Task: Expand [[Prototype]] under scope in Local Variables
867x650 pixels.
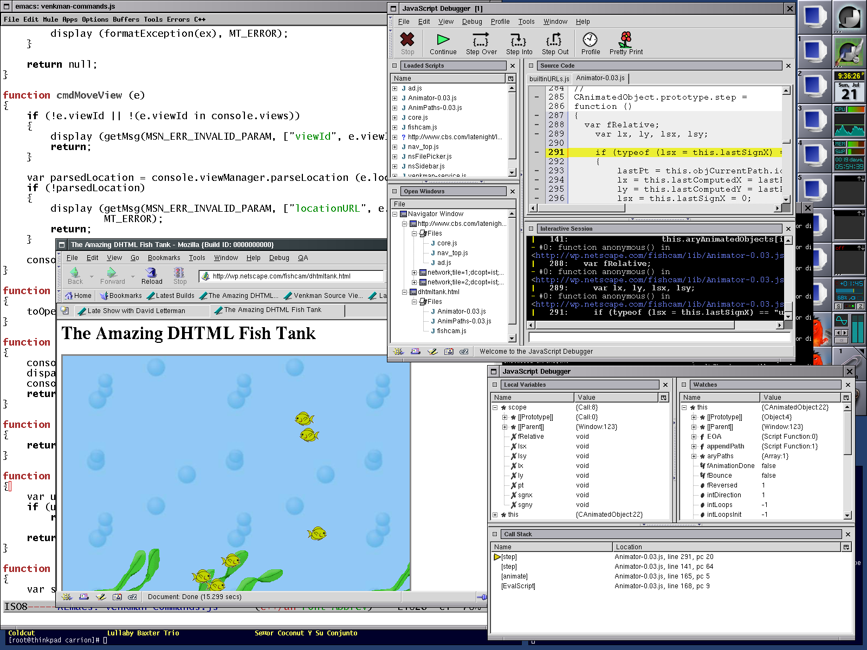Action: [504, 417]
